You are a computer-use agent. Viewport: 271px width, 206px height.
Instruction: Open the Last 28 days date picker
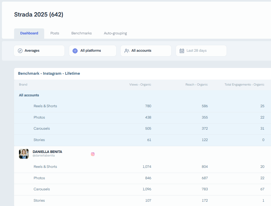pos(201,51)
